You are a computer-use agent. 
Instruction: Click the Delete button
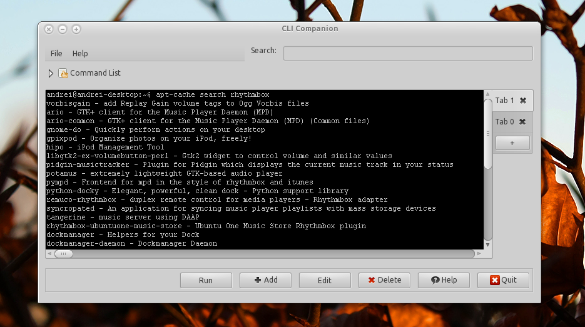pos(384,280)
